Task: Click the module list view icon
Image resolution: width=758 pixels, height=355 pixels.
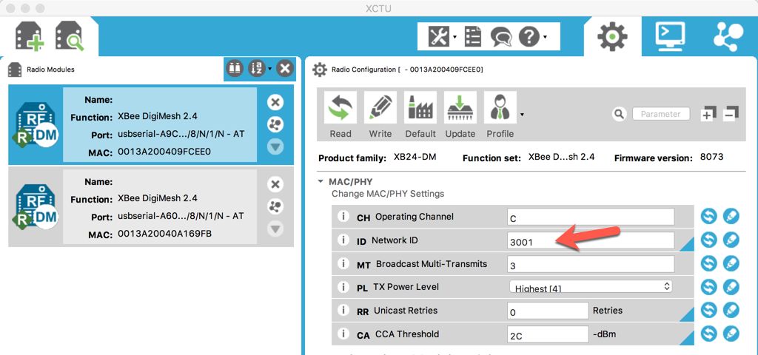Action: pos(235,69)
